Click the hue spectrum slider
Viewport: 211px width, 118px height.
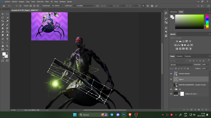coord(207,22)
